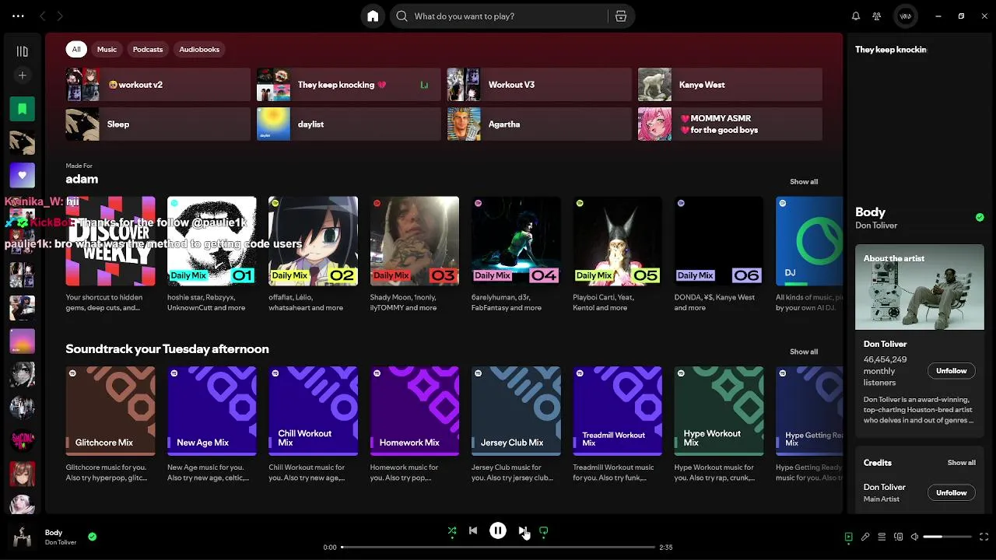Open the Agartha playlist
The width and height of the screenshot is (996, 560).
tap(539, 124)
